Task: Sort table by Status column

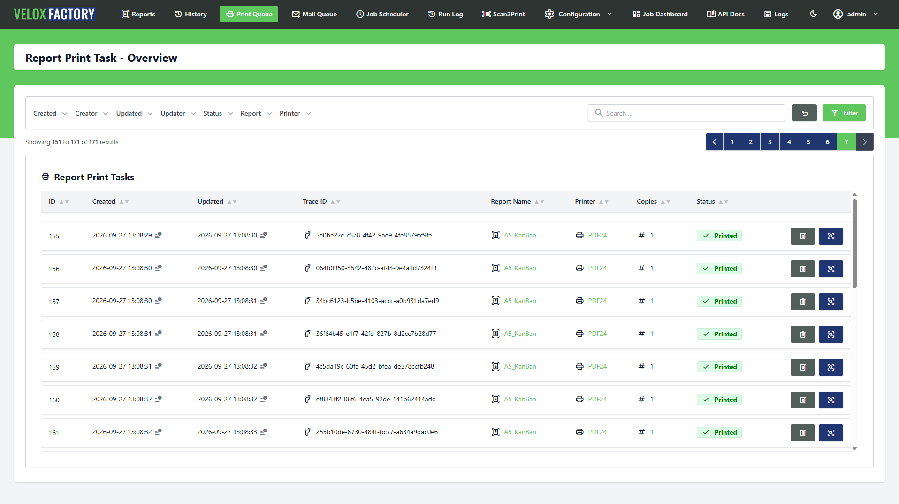Action: pyautogui.click(x=712, y=201)
